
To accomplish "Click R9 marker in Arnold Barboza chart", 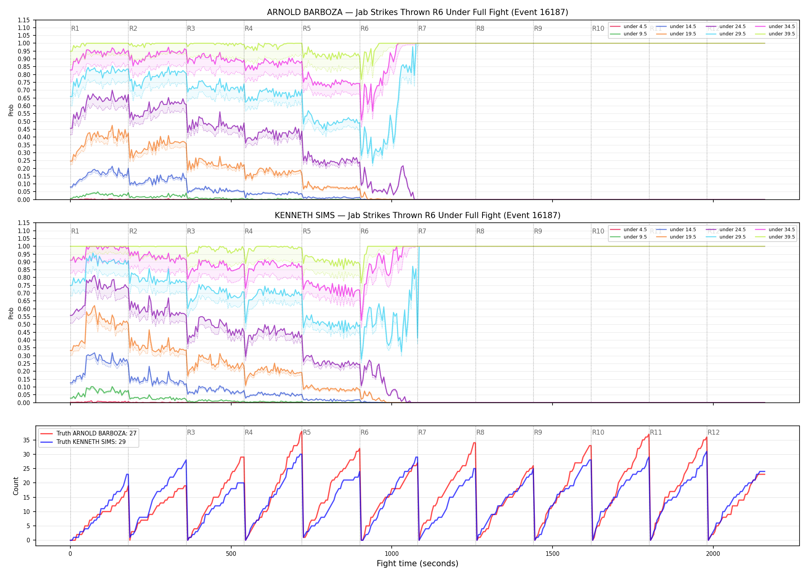I will (538, 28).
